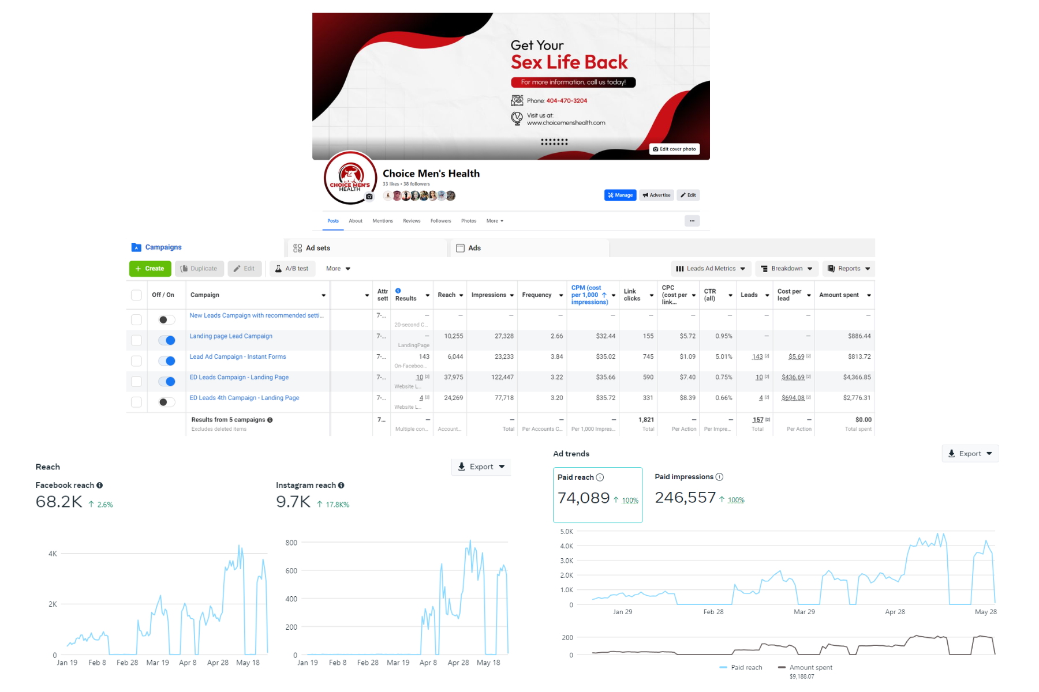Open the Export dropdown in Reach section
Viewport: 1039px width, 692px height.
coord(481,467)
